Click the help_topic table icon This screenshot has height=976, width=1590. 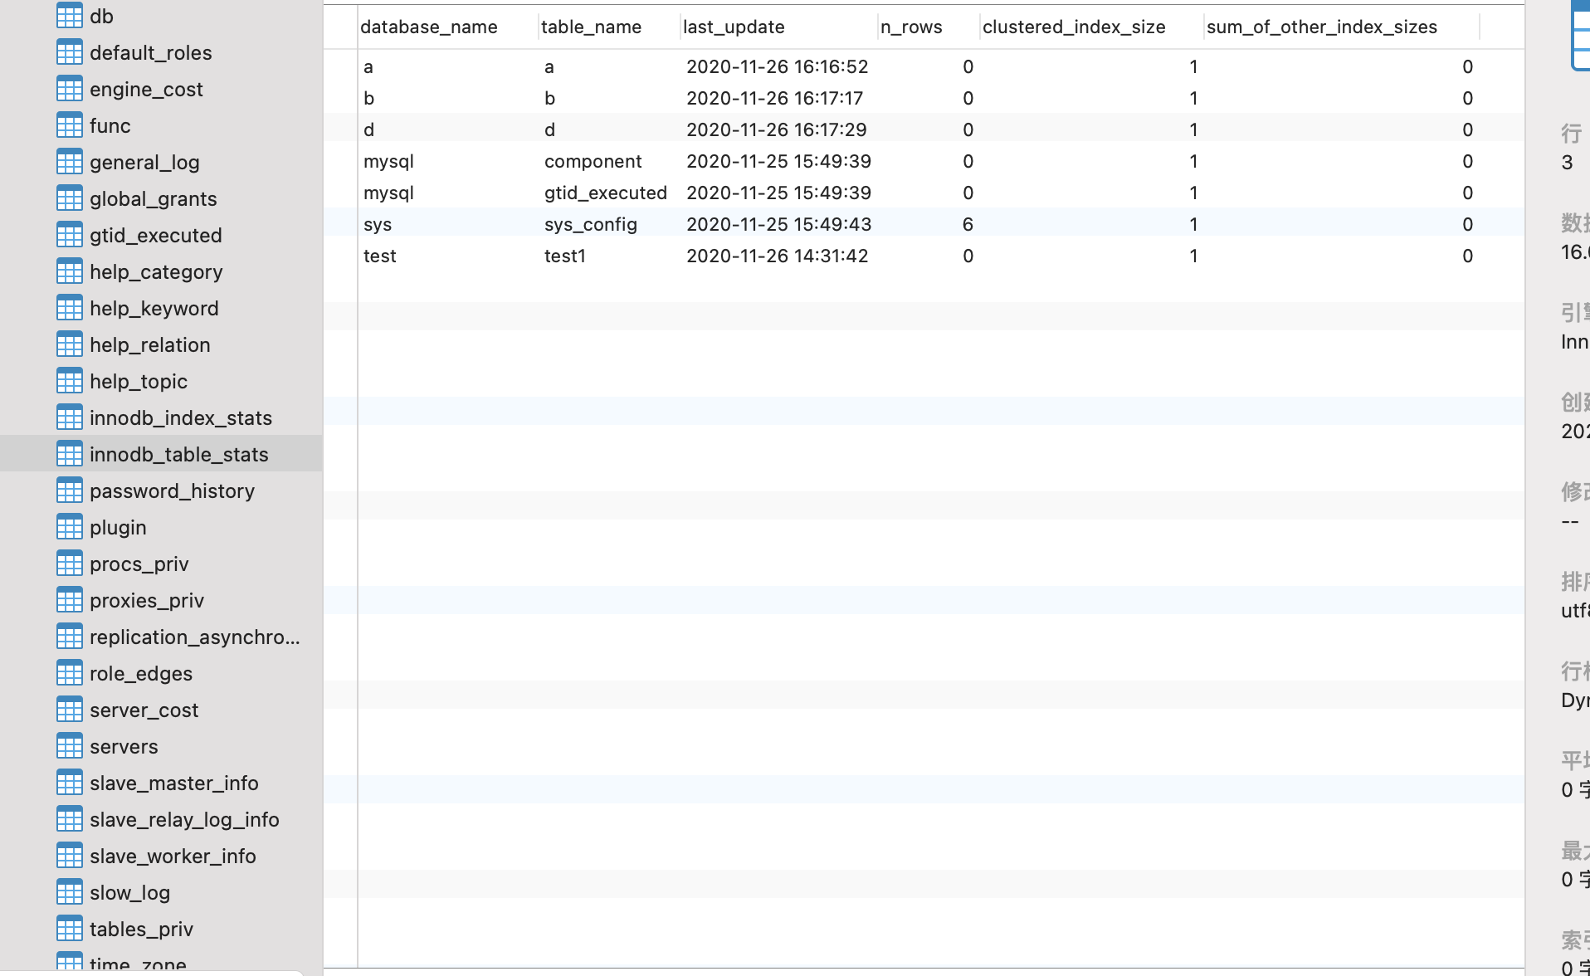point(70,381)
